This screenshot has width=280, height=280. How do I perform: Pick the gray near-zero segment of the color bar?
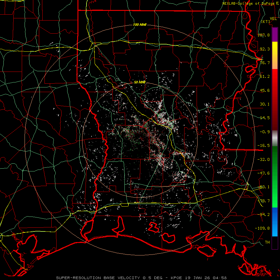click(x=275, y=138)
